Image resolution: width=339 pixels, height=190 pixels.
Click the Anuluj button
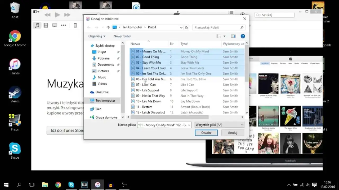[233, 133]
